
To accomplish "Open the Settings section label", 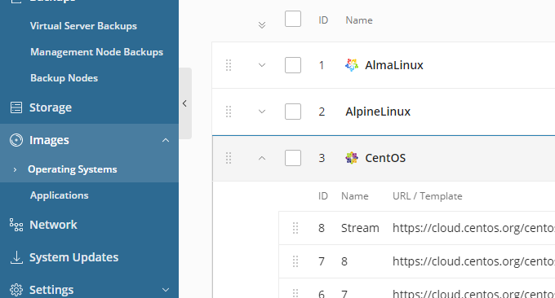I will [x=51, y=290].
